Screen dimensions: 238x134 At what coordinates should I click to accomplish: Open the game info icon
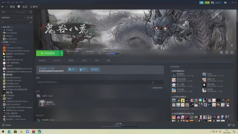pos(227,52)
